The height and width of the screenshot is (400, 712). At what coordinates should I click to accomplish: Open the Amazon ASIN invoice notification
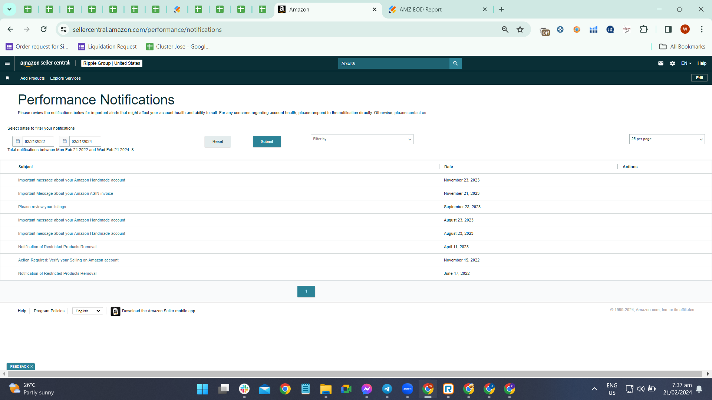point(66,194)
